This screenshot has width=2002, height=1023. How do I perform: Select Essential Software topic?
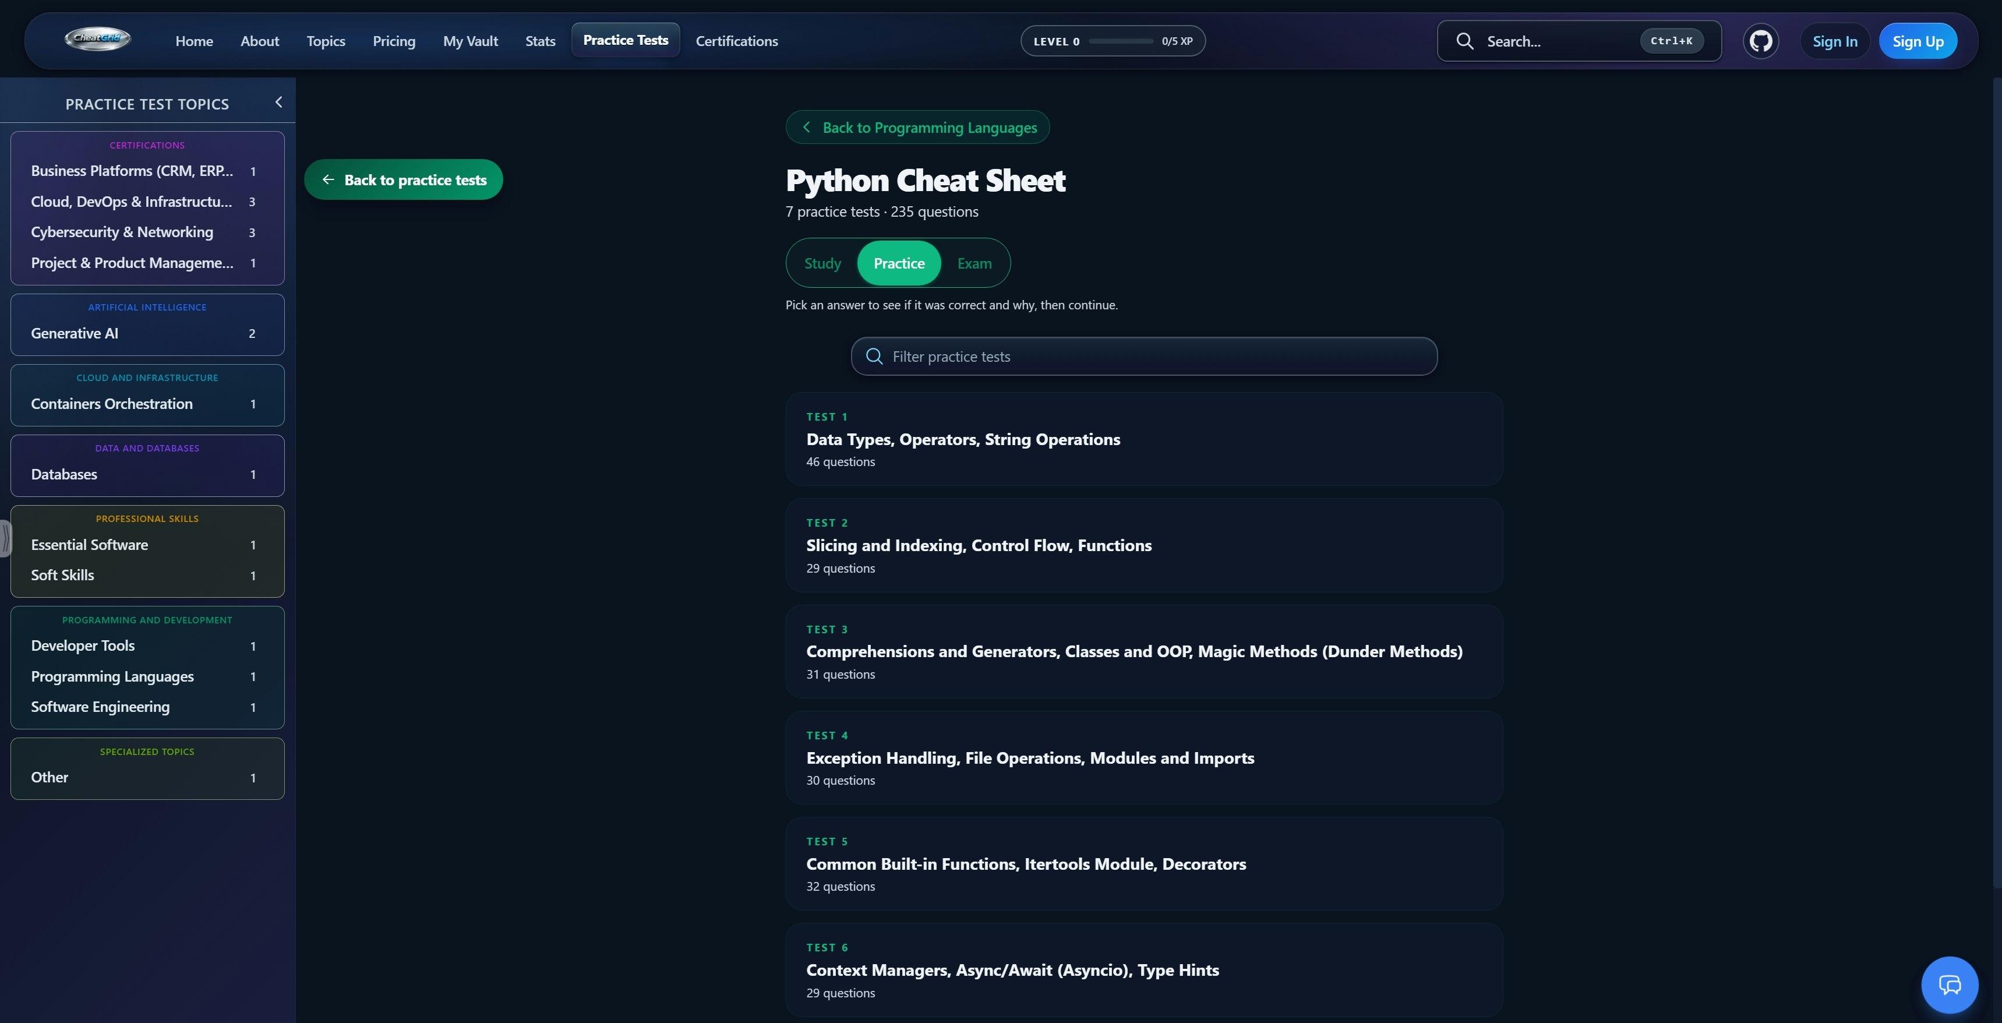[x=147, y=545]
